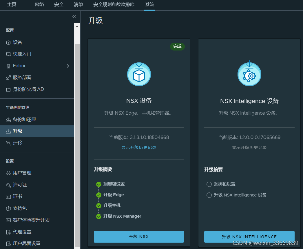The image size is (303, 249).
Task: Click the 完成 status badge
Action: pyautogui.click(x=177, y=46)
